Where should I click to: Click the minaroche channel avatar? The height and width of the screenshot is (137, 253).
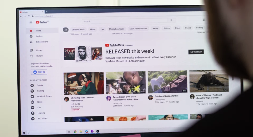coord(109,98)
